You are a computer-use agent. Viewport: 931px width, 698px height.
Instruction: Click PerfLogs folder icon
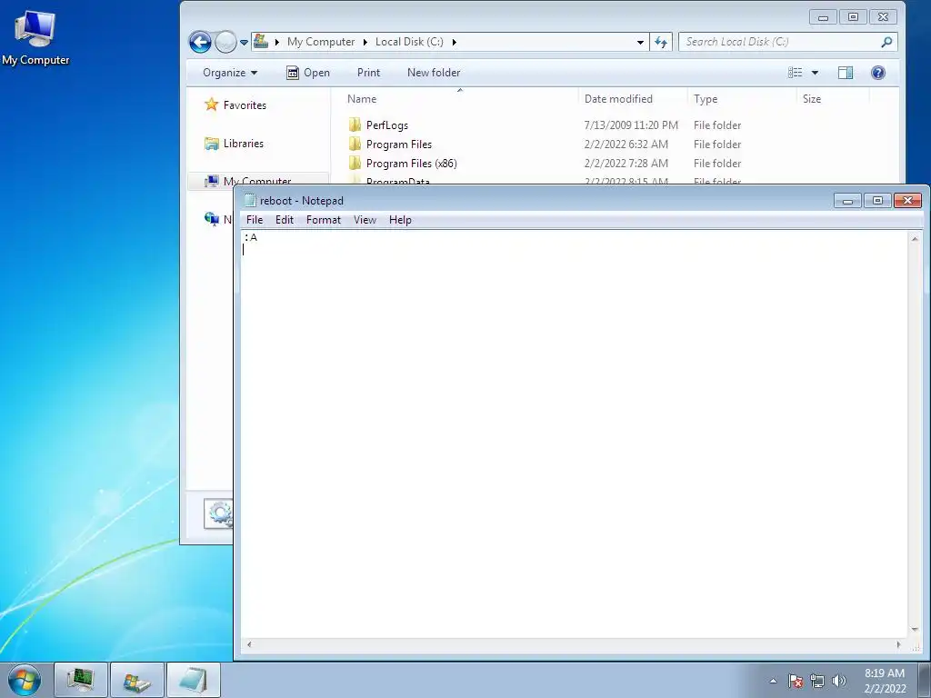click(355, 125)
